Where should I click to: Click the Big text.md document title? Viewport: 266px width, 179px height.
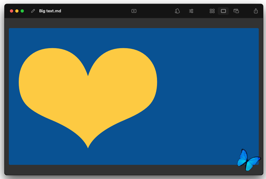pos(50,11)
